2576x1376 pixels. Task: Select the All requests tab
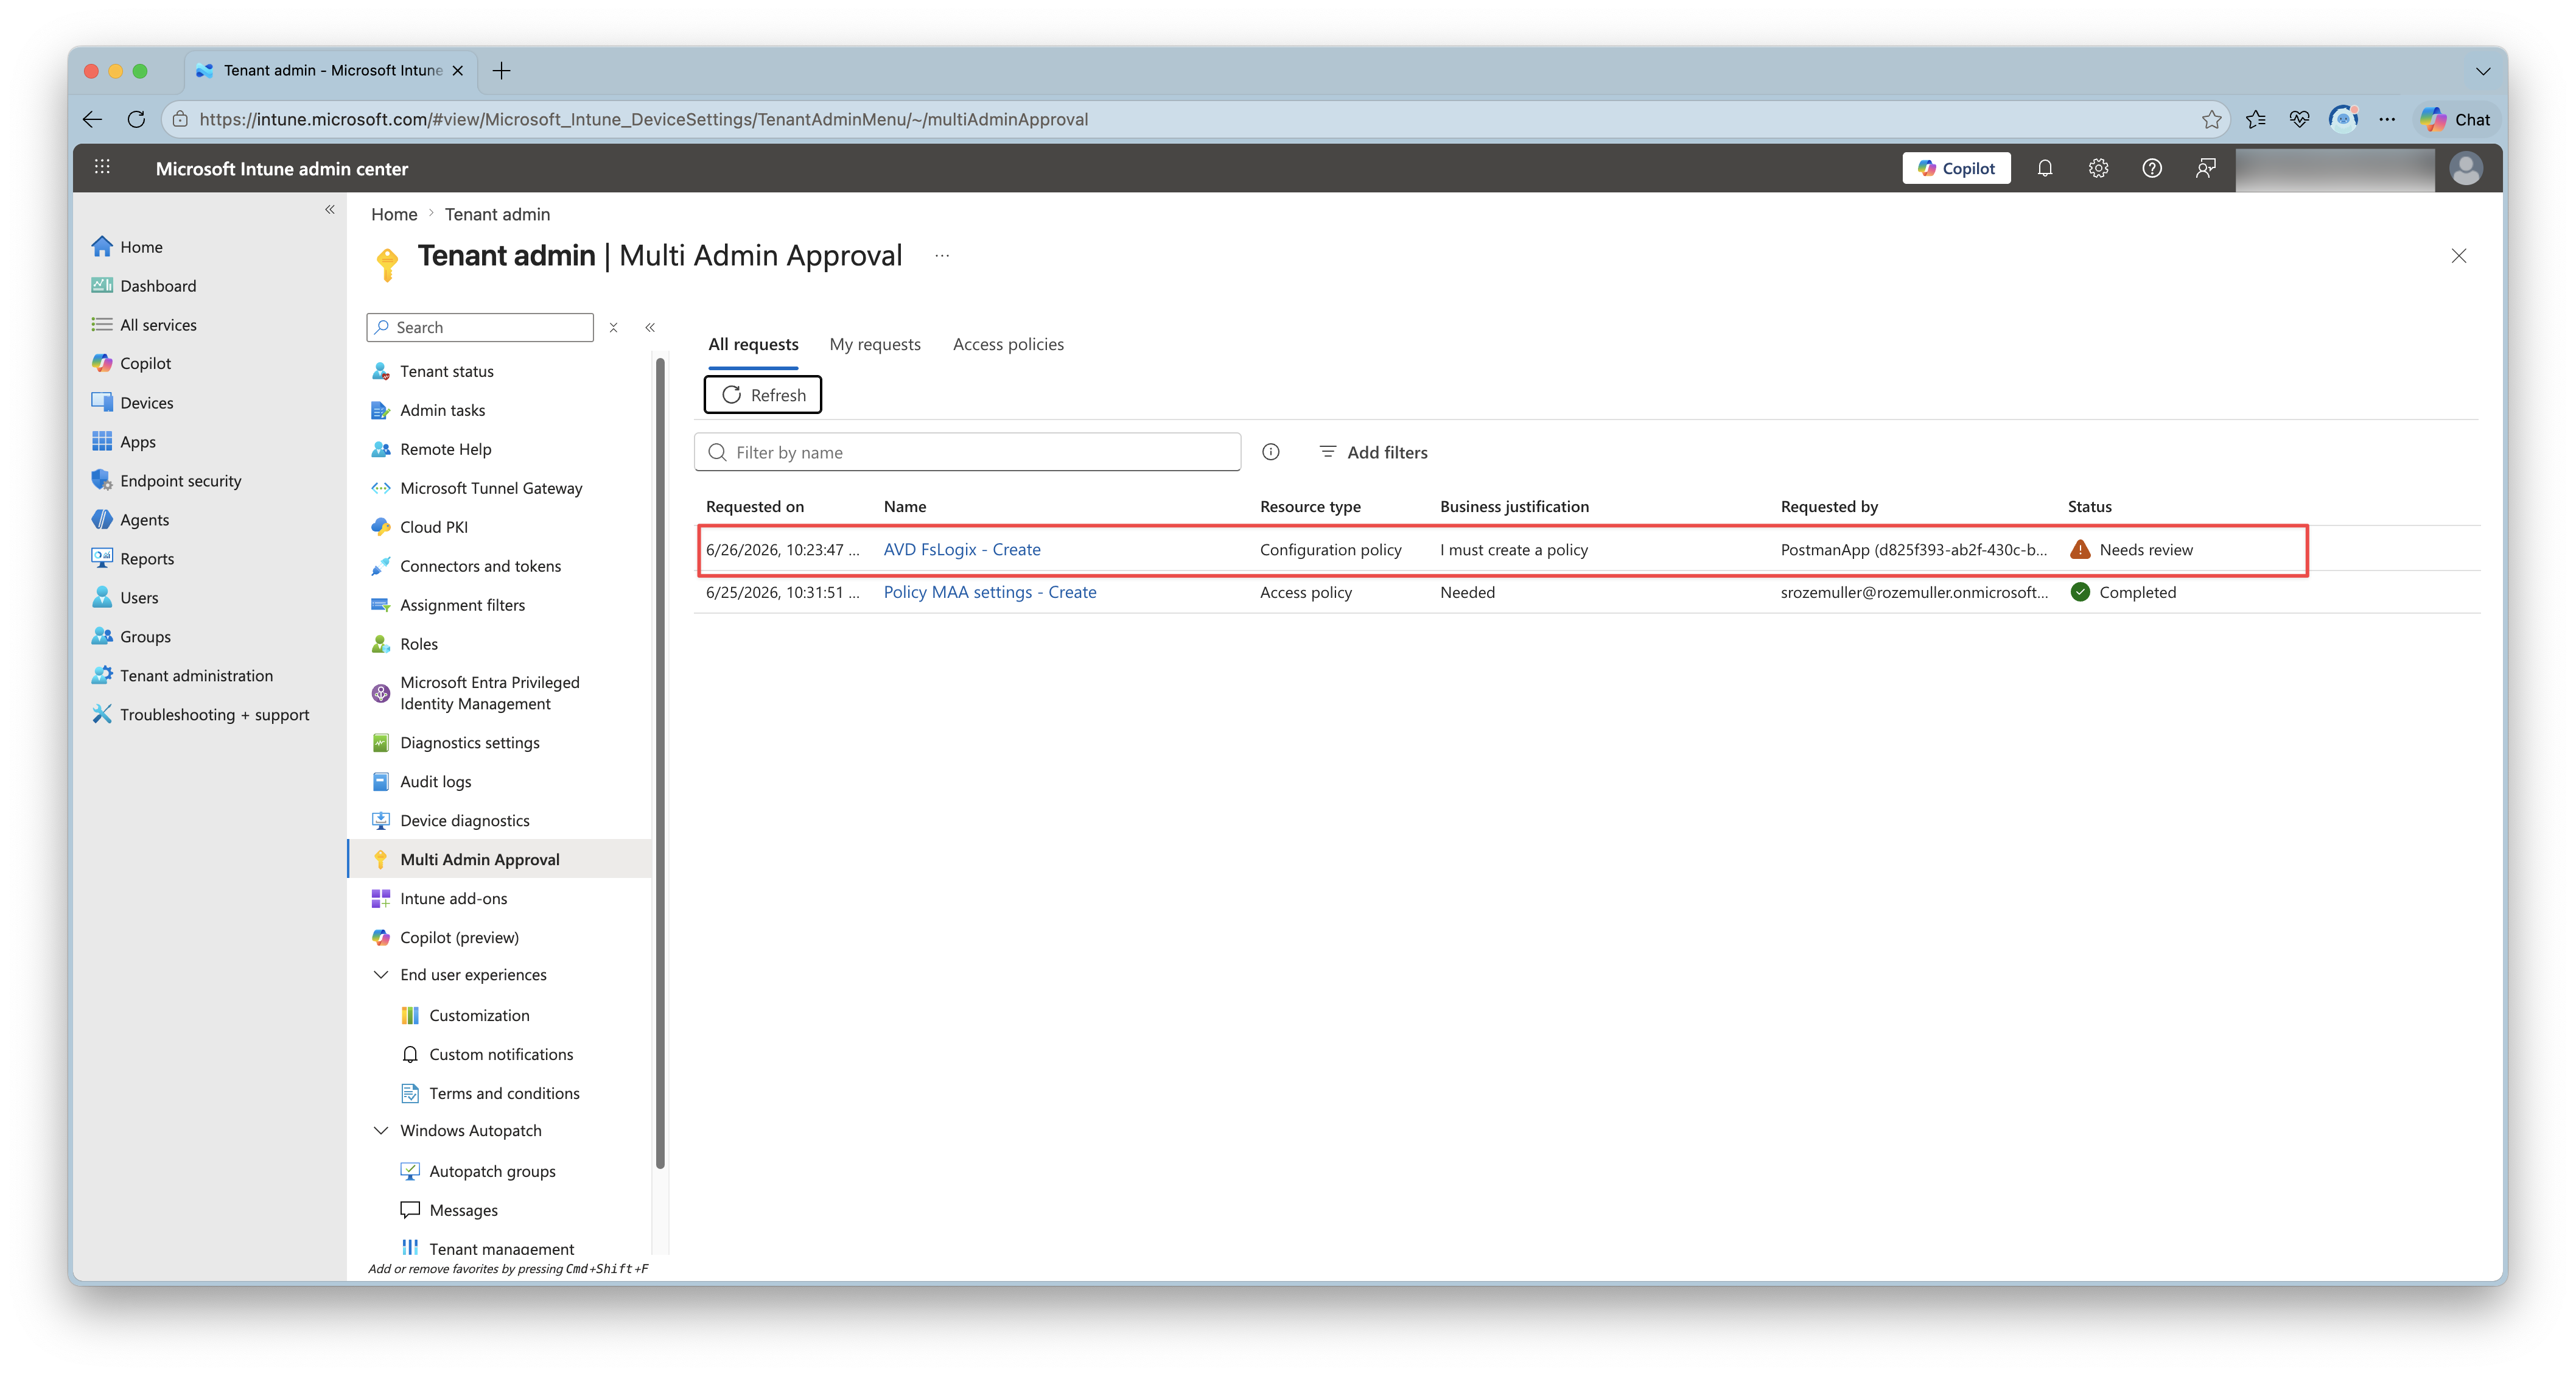pyautogui.click(x=753, y=344)
